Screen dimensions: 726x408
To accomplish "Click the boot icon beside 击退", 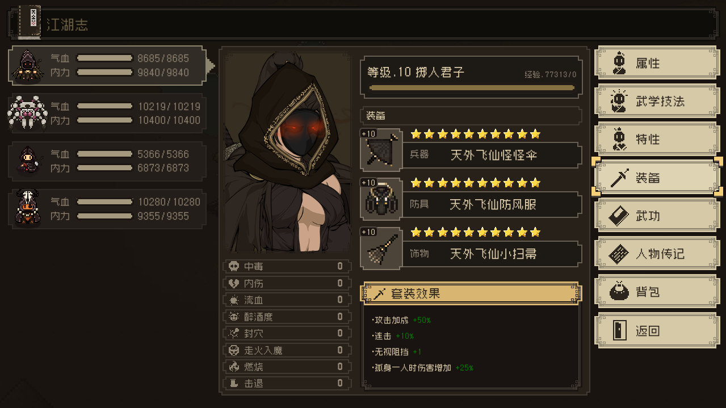I will (233, 384).
